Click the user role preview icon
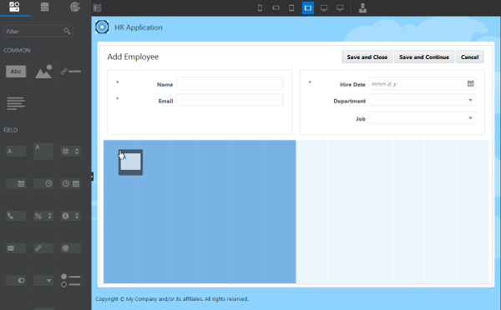The image size is (501, 310). click(x=362, y=8)
